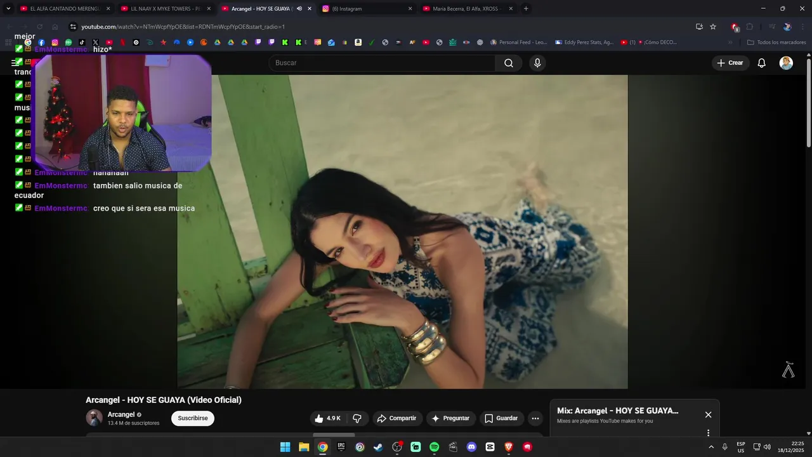Open the first Twitch bookmark icon

[x=258, y=43]
